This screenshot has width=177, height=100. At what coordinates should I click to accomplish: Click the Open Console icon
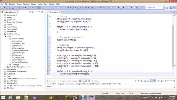(x=166, y=81)
